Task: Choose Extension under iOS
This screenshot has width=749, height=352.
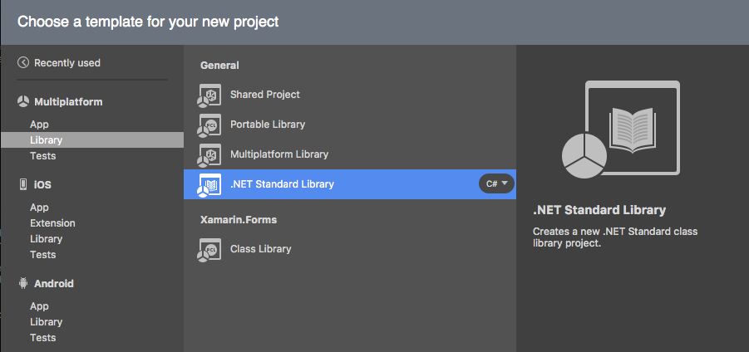Action: click(52, 223)
